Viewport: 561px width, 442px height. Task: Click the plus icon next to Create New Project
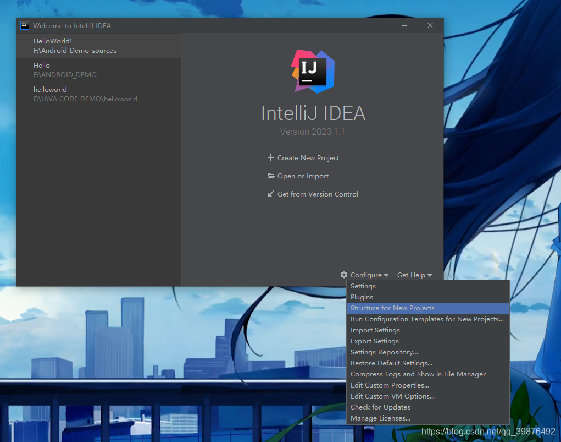(x=270, y=157)
